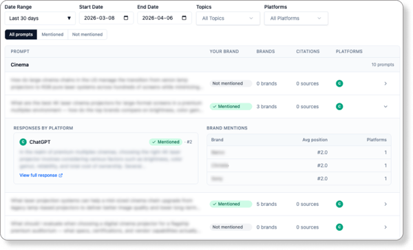Click the Start Date field 2026-03-08

point(107,18)
